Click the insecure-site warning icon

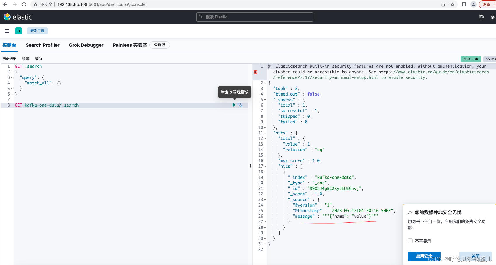36,4
